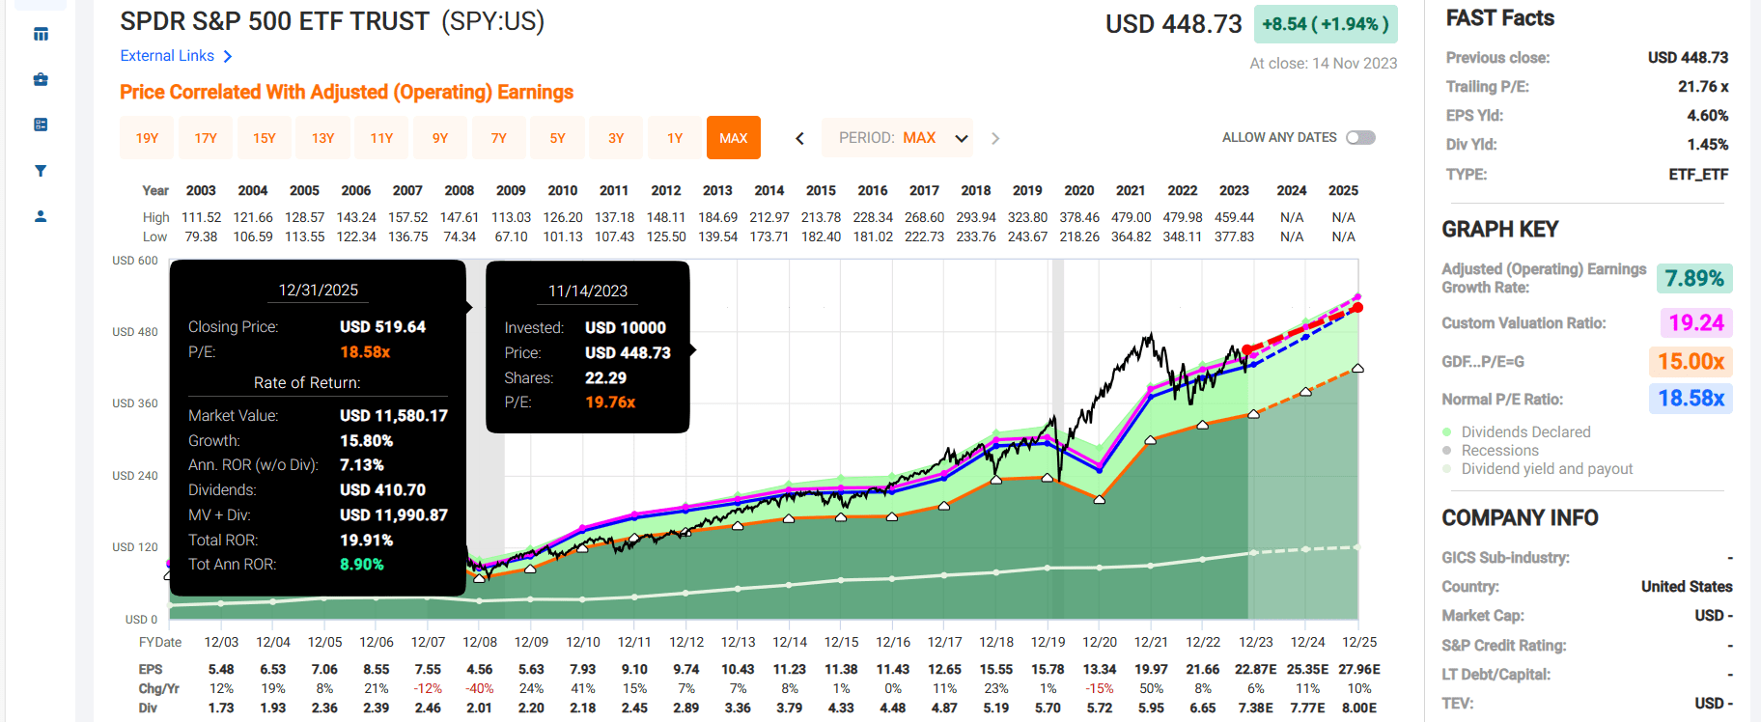Click the blue Normal P/E 18.58x swatch
This screenshot has width=1761, height=722.
1690,399
